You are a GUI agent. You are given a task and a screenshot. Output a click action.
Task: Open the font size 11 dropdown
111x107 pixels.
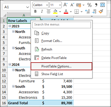(x=60, y=5)
